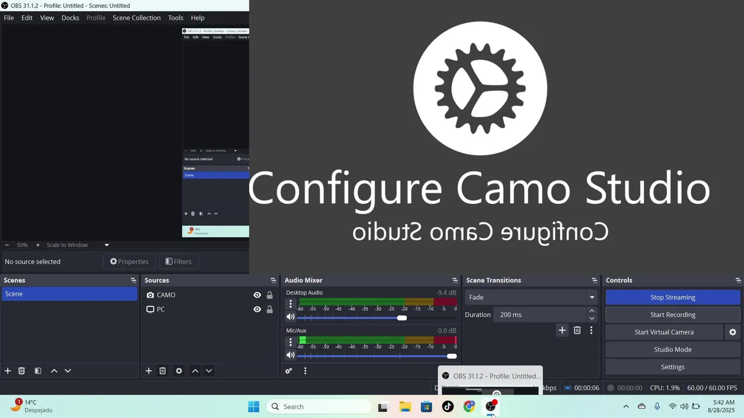744x418 pixels.
Task: Add a scene transition with plus icon
Action: (x=562, y=330)
